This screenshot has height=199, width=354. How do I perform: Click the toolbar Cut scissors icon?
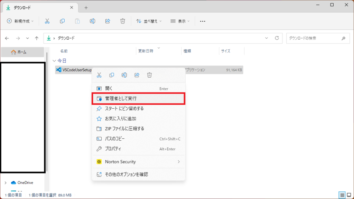tap(47, 21)
